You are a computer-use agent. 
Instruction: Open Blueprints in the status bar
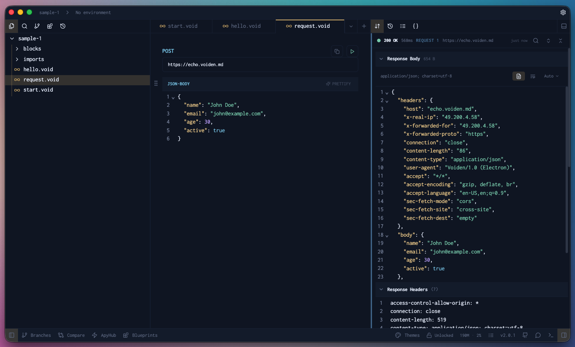tap(140, 335)
